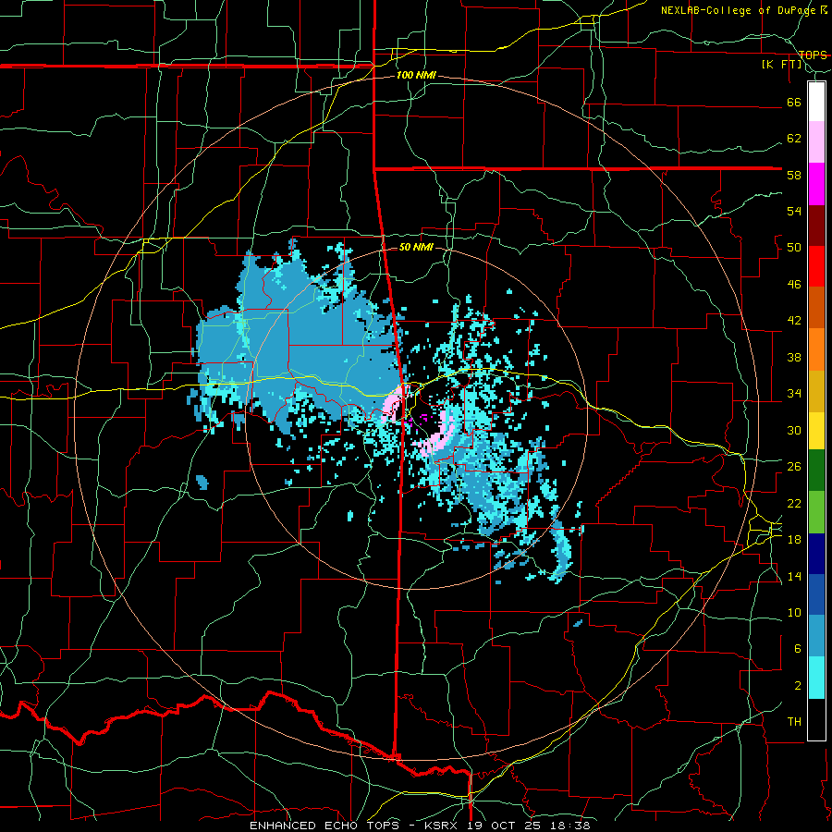Select the TH threshold label

point(794,722)
